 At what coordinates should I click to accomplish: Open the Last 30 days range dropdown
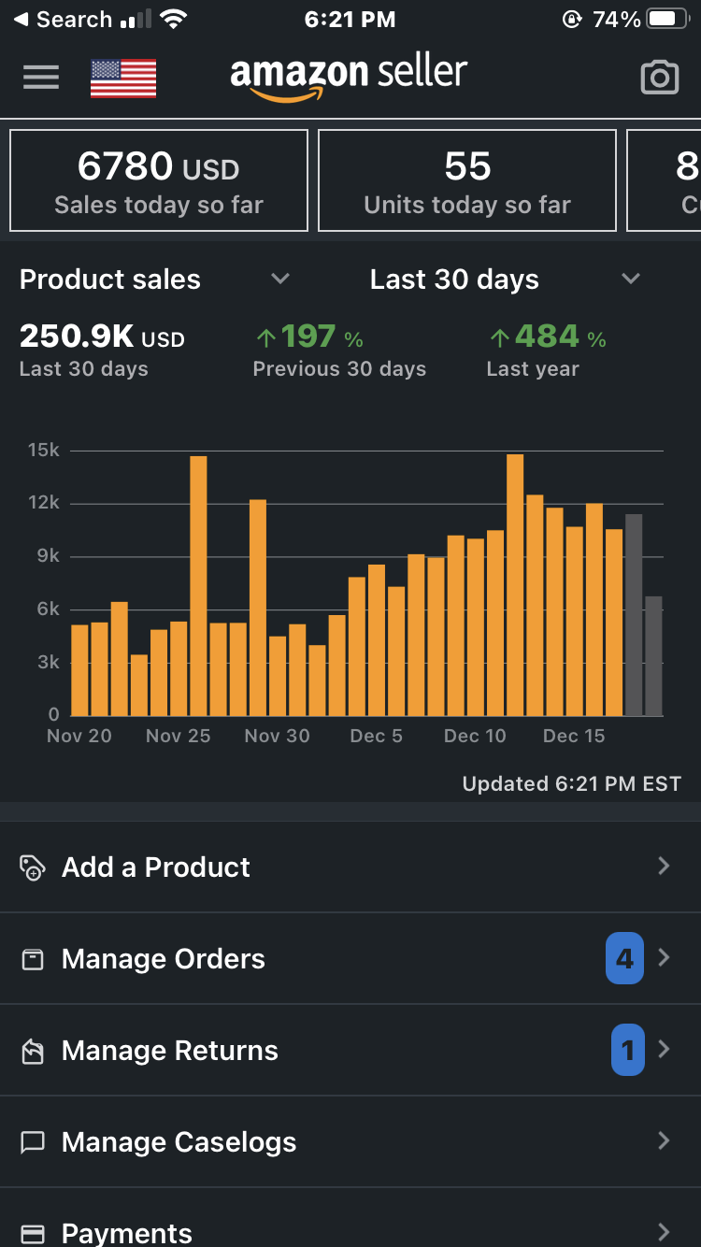coord(631,279)
